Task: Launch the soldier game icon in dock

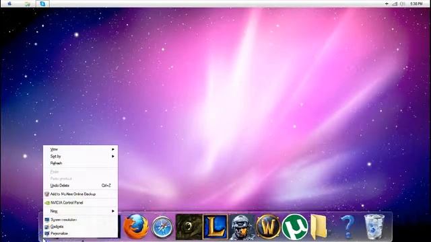Action: click(242, 227)
